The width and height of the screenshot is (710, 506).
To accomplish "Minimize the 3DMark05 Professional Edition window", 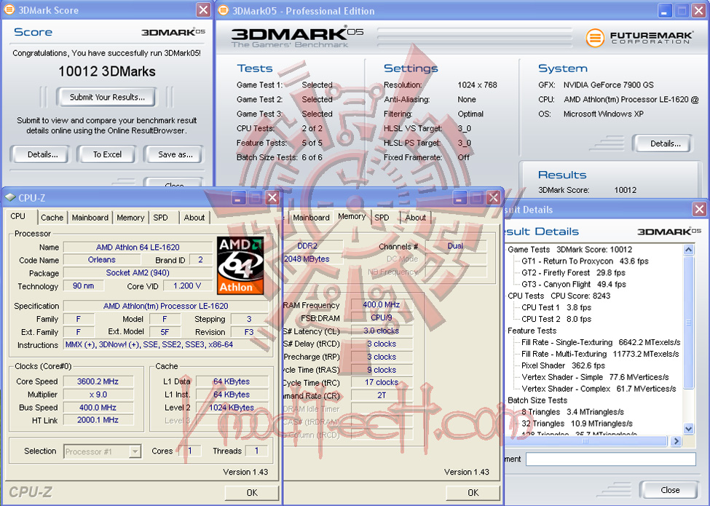I will coord(665,11).
